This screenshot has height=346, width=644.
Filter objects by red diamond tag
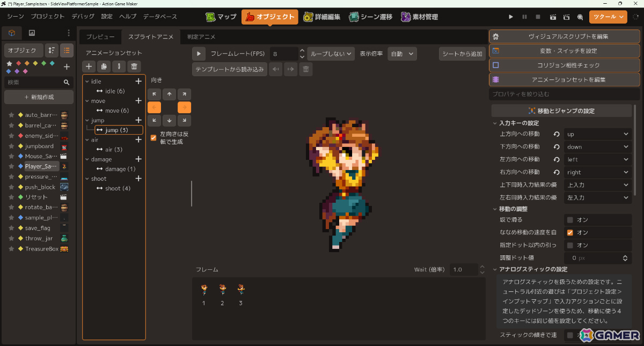point(18,63)
